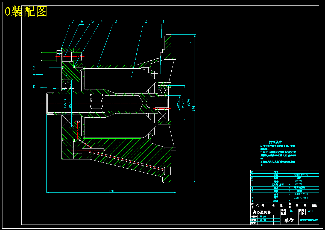Select the "图号" label cell
Viewport: 325px width, 230px height.
tap(301, 211)
